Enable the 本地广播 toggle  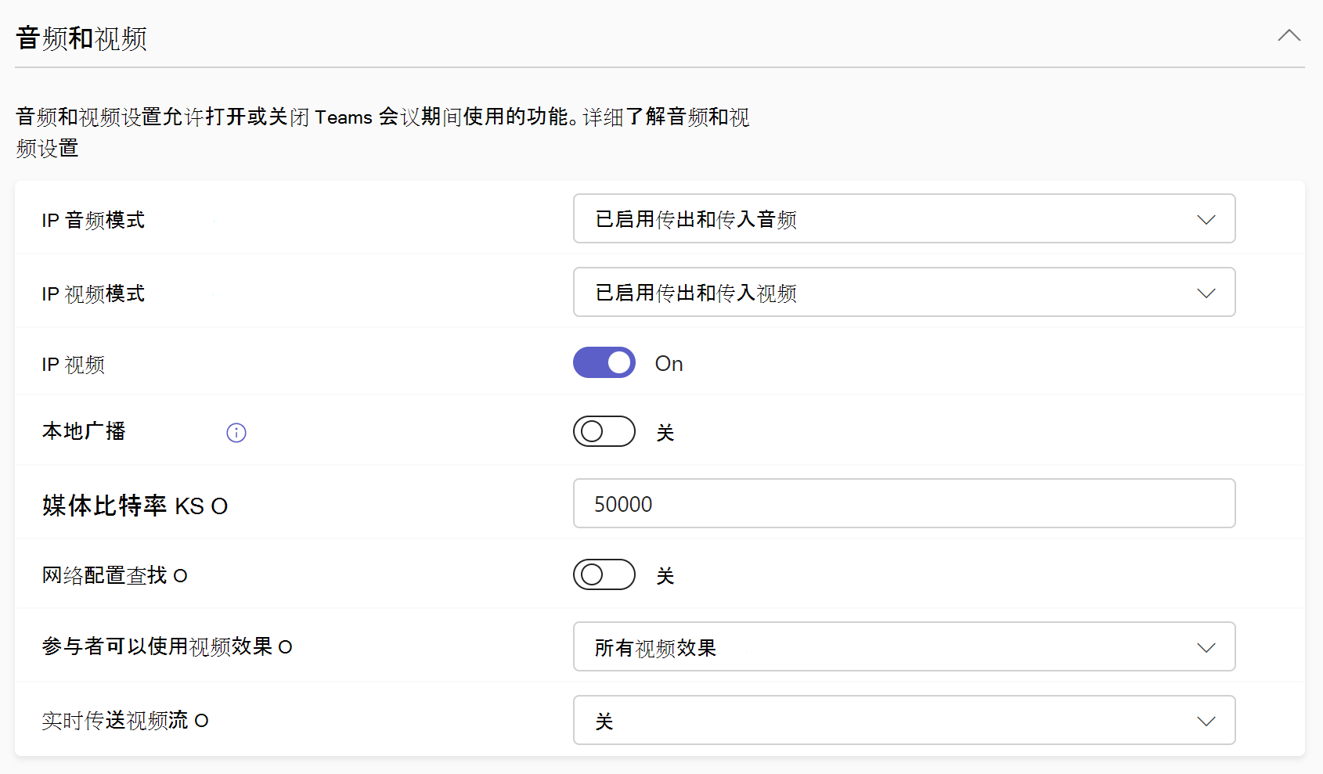coord(604,431)
